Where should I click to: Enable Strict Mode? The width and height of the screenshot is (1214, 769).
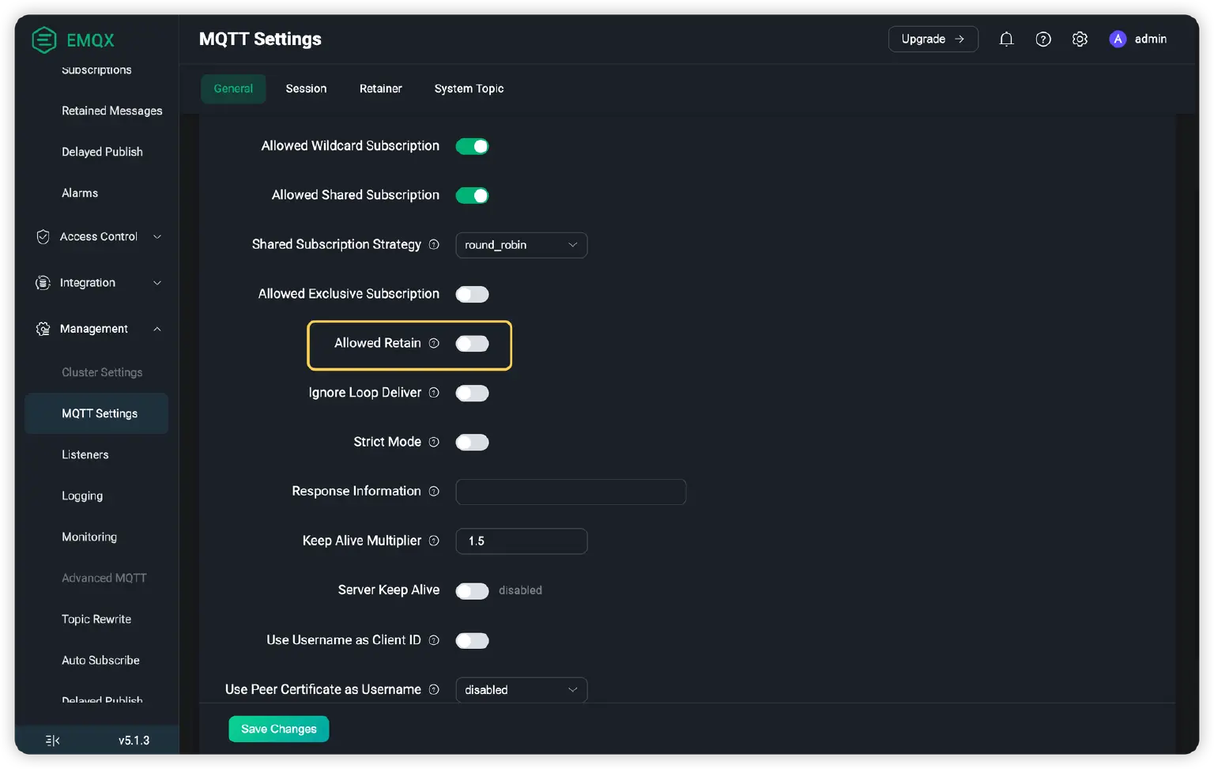(x=472, y=442)
